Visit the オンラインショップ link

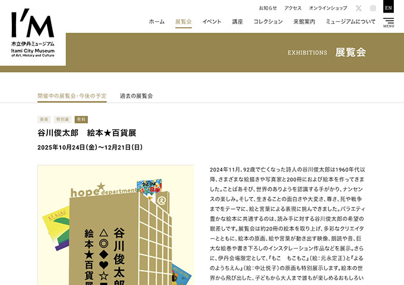pyautogui.click(x=329, y=8)
